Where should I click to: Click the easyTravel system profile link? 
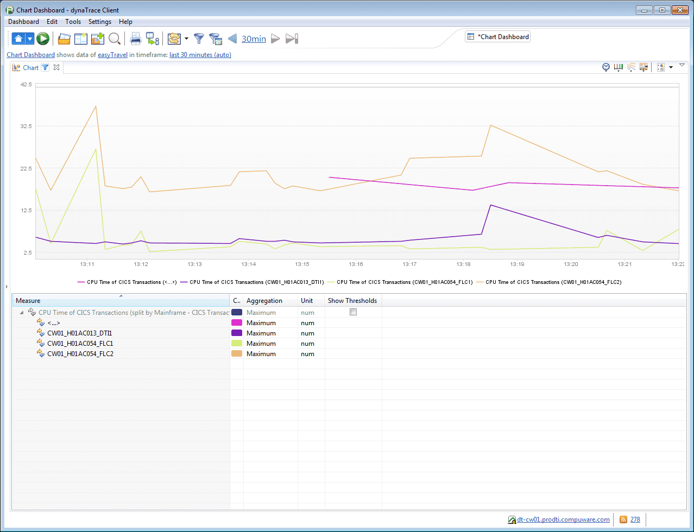pyautogui.click(x=112, y=55)
